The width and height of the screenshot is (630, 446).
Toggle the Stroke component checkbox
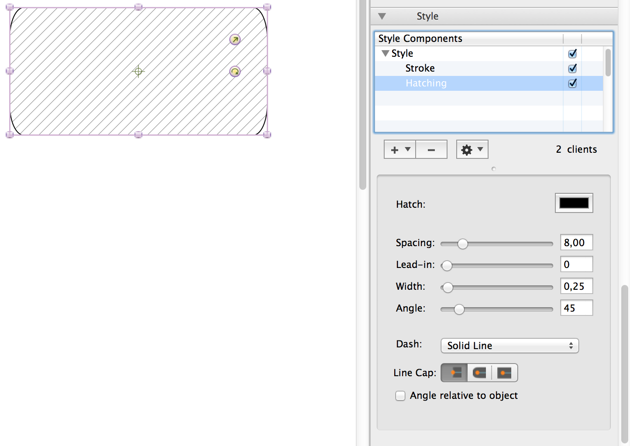(572, 69)
